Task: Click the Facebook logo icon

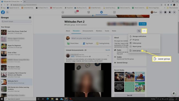Action: point(3,12)
